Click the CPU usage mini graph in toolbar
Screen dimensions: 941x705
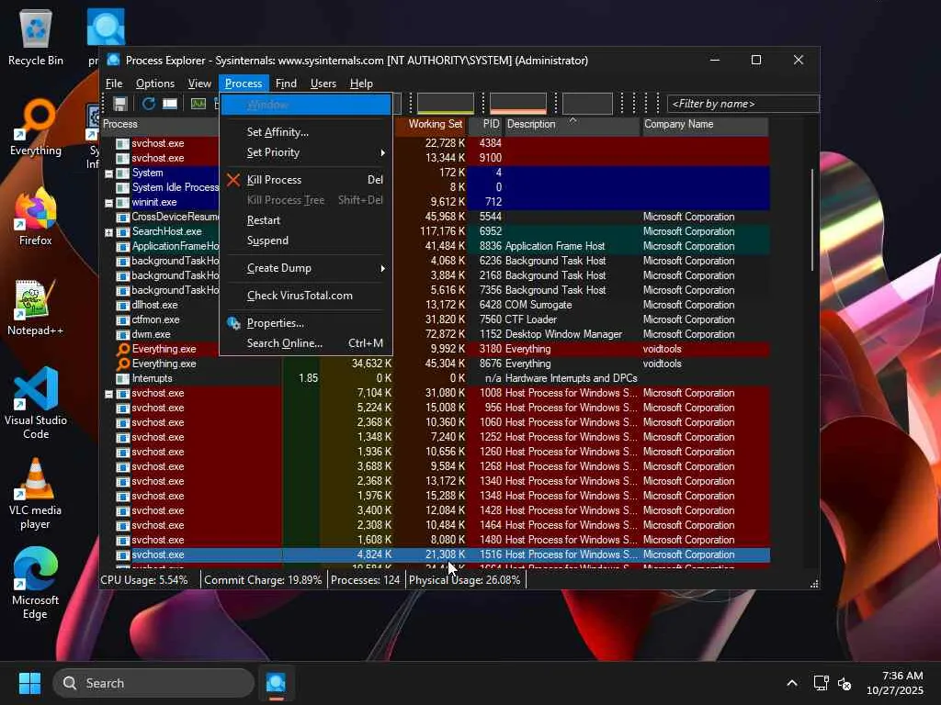[446, 103]
